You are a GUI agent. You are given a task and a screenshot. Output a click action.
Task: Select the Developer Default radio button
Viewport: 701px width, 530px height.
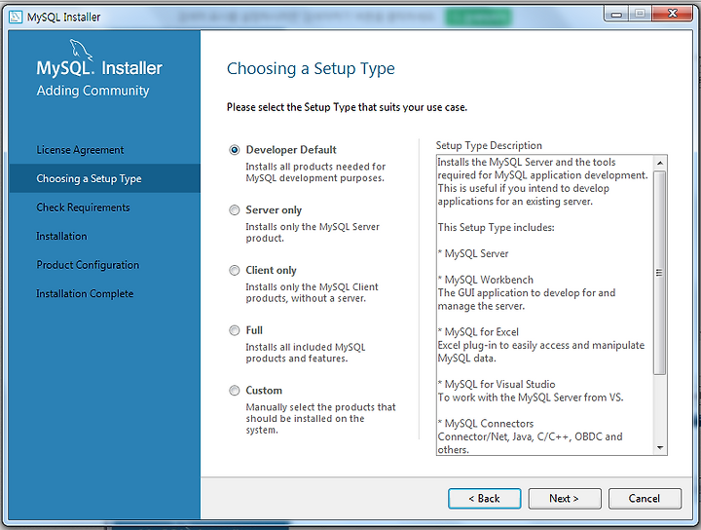click(235, 150)
